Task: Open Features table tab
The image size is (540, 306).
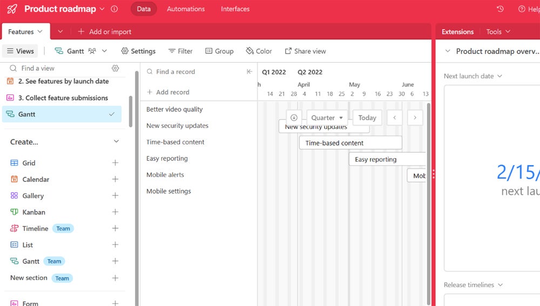Action: click(26, 32)
